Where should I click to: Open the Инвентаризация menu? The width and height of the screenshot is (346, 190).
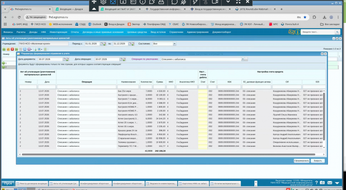click(x=58, y=32)
